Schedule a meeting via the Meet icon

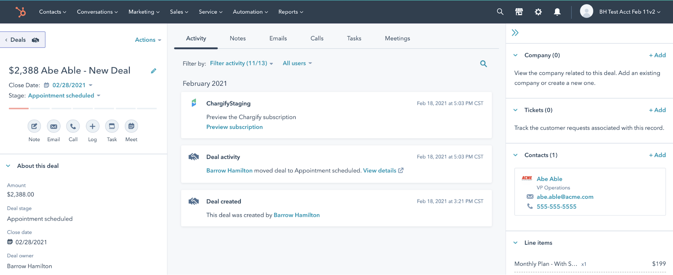(x=131, y=126)
